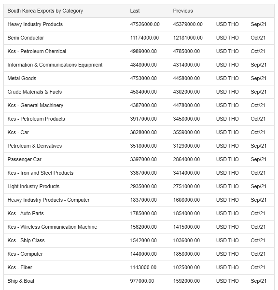Image resolution: width=278 pixels, height=290 pixels.
Task: Select the Ship & Boat category
Action: tap(21, 281)
